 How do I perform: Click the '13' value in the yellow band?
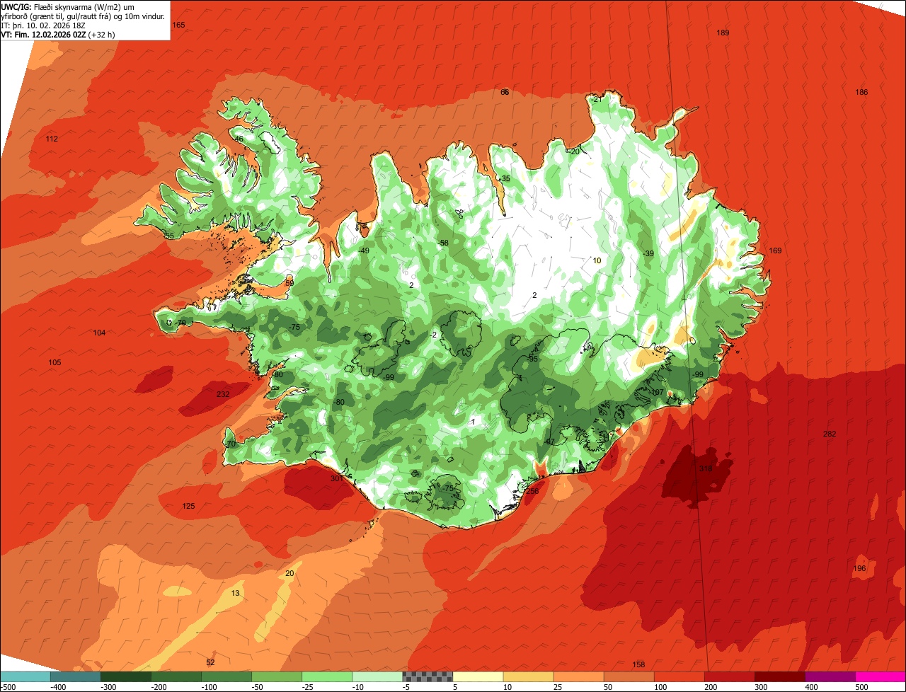pos(236,593)
